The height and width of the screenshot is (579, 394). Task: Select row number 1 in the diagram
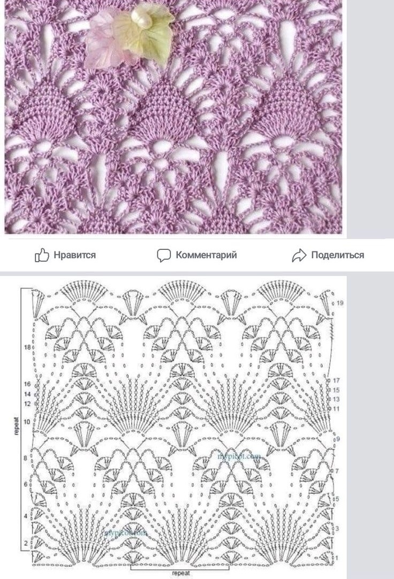[x=337, y=558]
